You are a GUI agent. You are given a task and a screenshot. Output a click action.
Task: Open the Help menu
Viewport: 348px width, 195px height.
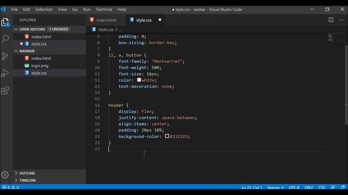[122, 9]
